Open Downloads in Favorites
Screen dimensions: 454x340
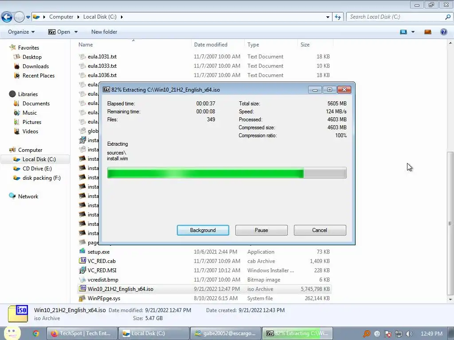(x=35, y=66)
